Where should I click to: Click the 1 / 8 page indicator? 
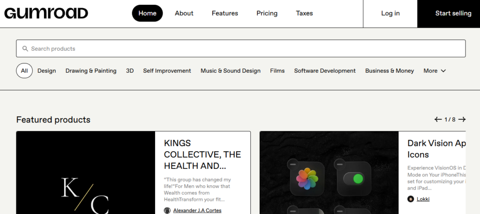tap(450, 119)
